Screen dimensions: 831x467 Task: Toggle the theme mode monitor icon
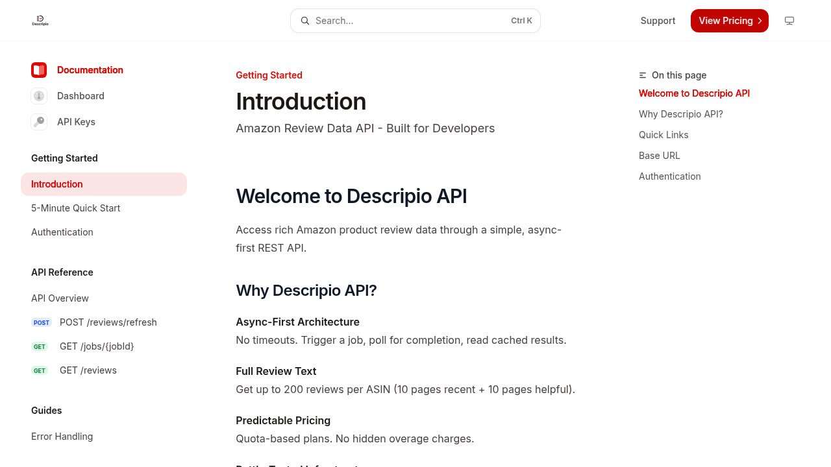tap(789, 21)
